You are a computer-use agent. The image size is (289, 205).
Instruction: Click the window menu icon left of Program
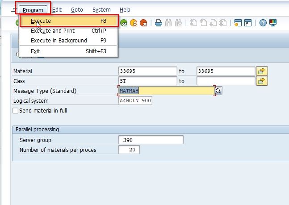[14, 9]
